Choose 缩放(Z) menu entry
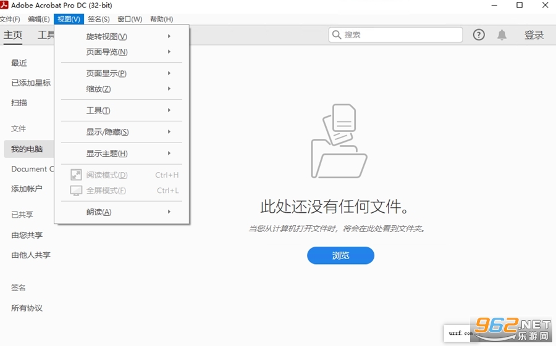 [x=122, y=89]
